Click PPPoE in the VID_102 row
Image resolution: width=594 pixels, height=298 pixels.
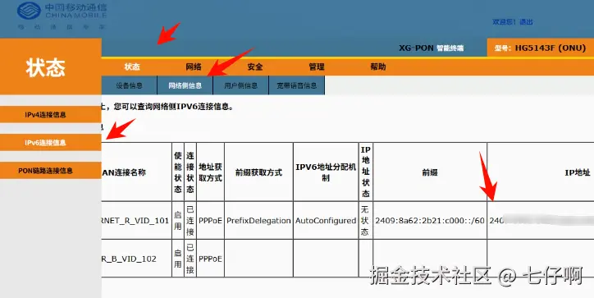210,259
